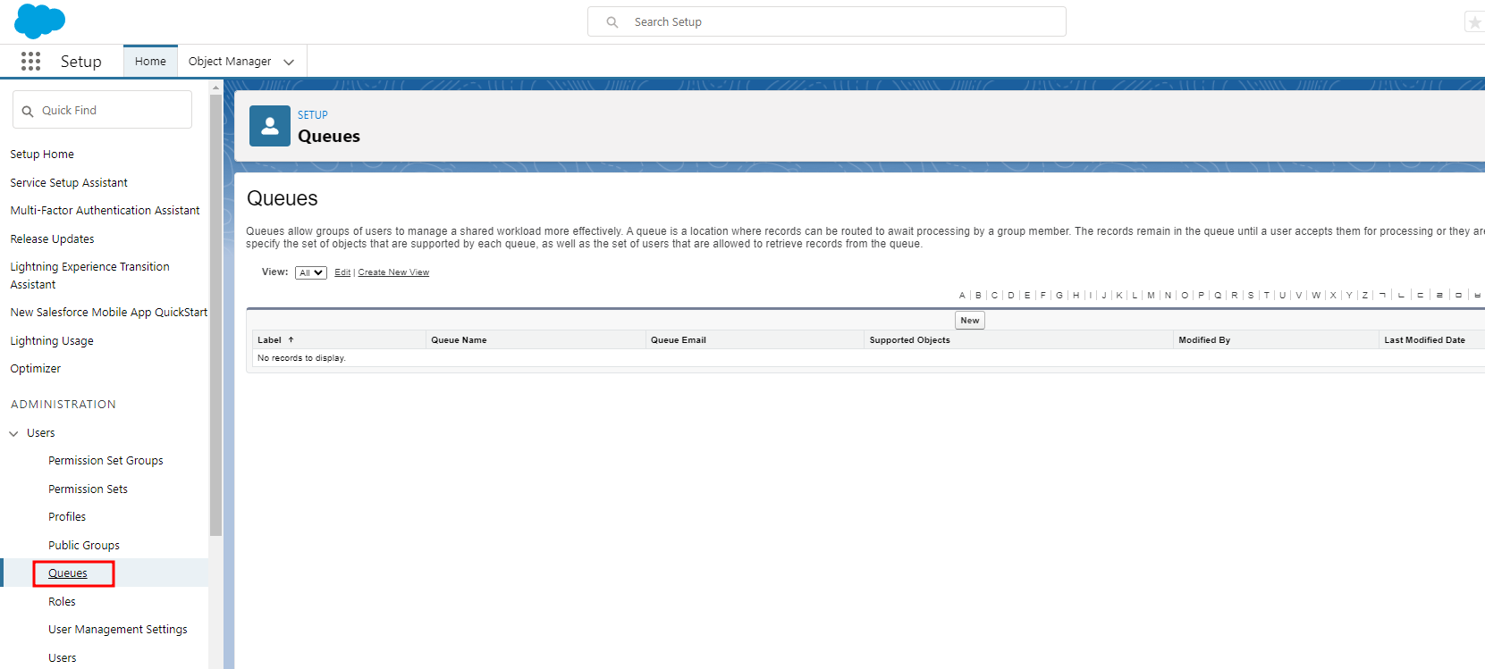Filter the queue list by Korean letter ㄹ
This screenshot has width=1485, height=669.
coord(1439,296)
